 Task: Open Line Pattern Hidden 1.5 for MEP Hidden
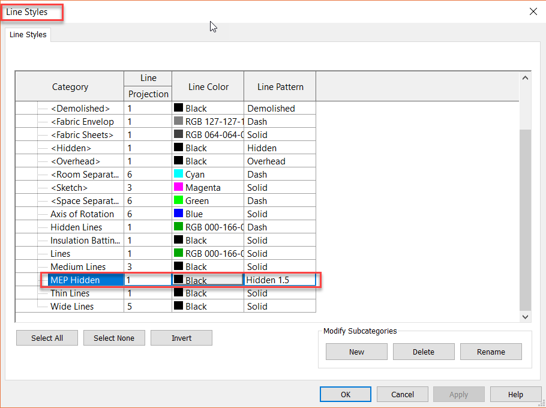(280, 280)
